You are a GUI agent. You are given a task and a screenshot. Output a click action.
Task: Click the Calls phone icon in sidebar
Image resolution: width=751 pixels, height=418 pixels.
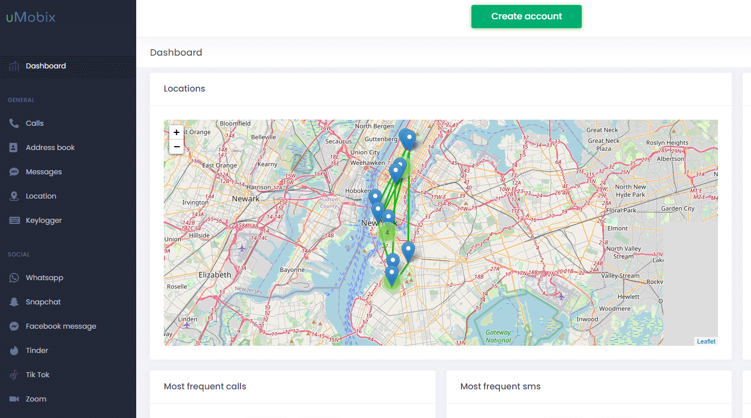[x=14, y=124]
